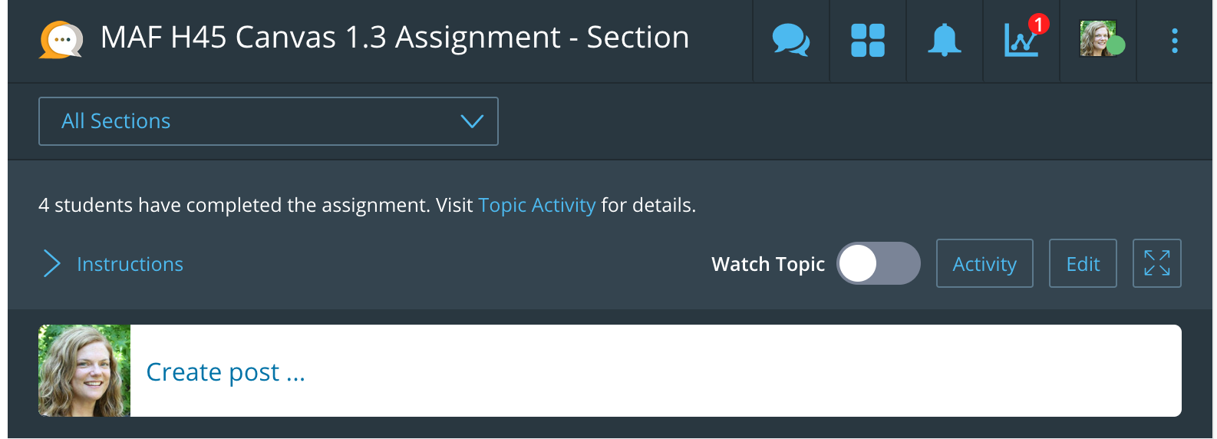Toggle the Watch Topic switch
This screenshot has height=439, width=1217.
click(879, 263)
